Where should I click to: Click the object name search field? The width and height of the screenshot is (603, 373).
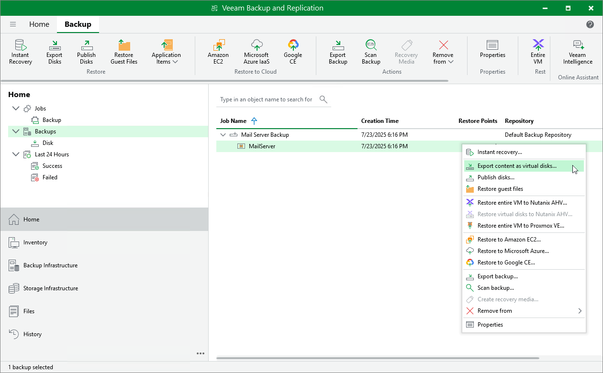tap(266, 99)
